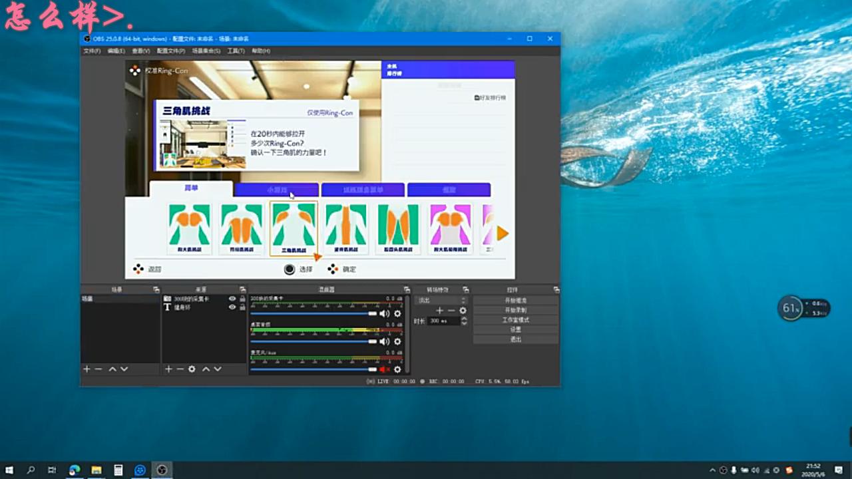
Task: Open the 麦克风/Aux mixer channel gear settings
Action: 397,369
